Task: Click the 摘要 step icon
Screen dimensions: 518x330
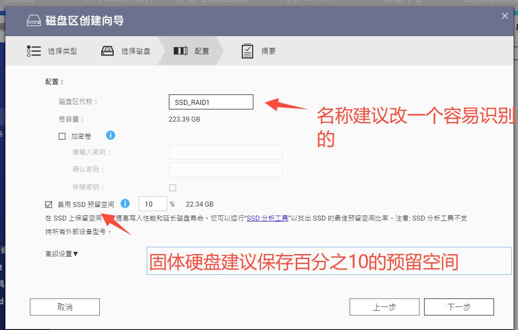Action: tap(247, 51)
